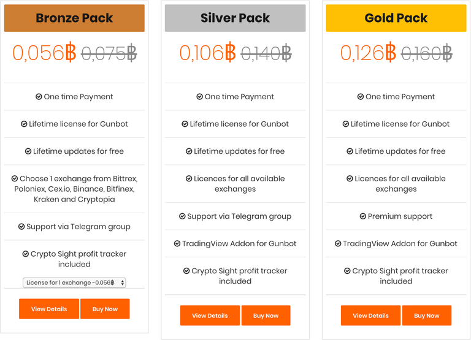471x340 pixels.
Task: Click checkmark icon beside Bronze One time Payment
Action: coord(39,97)
